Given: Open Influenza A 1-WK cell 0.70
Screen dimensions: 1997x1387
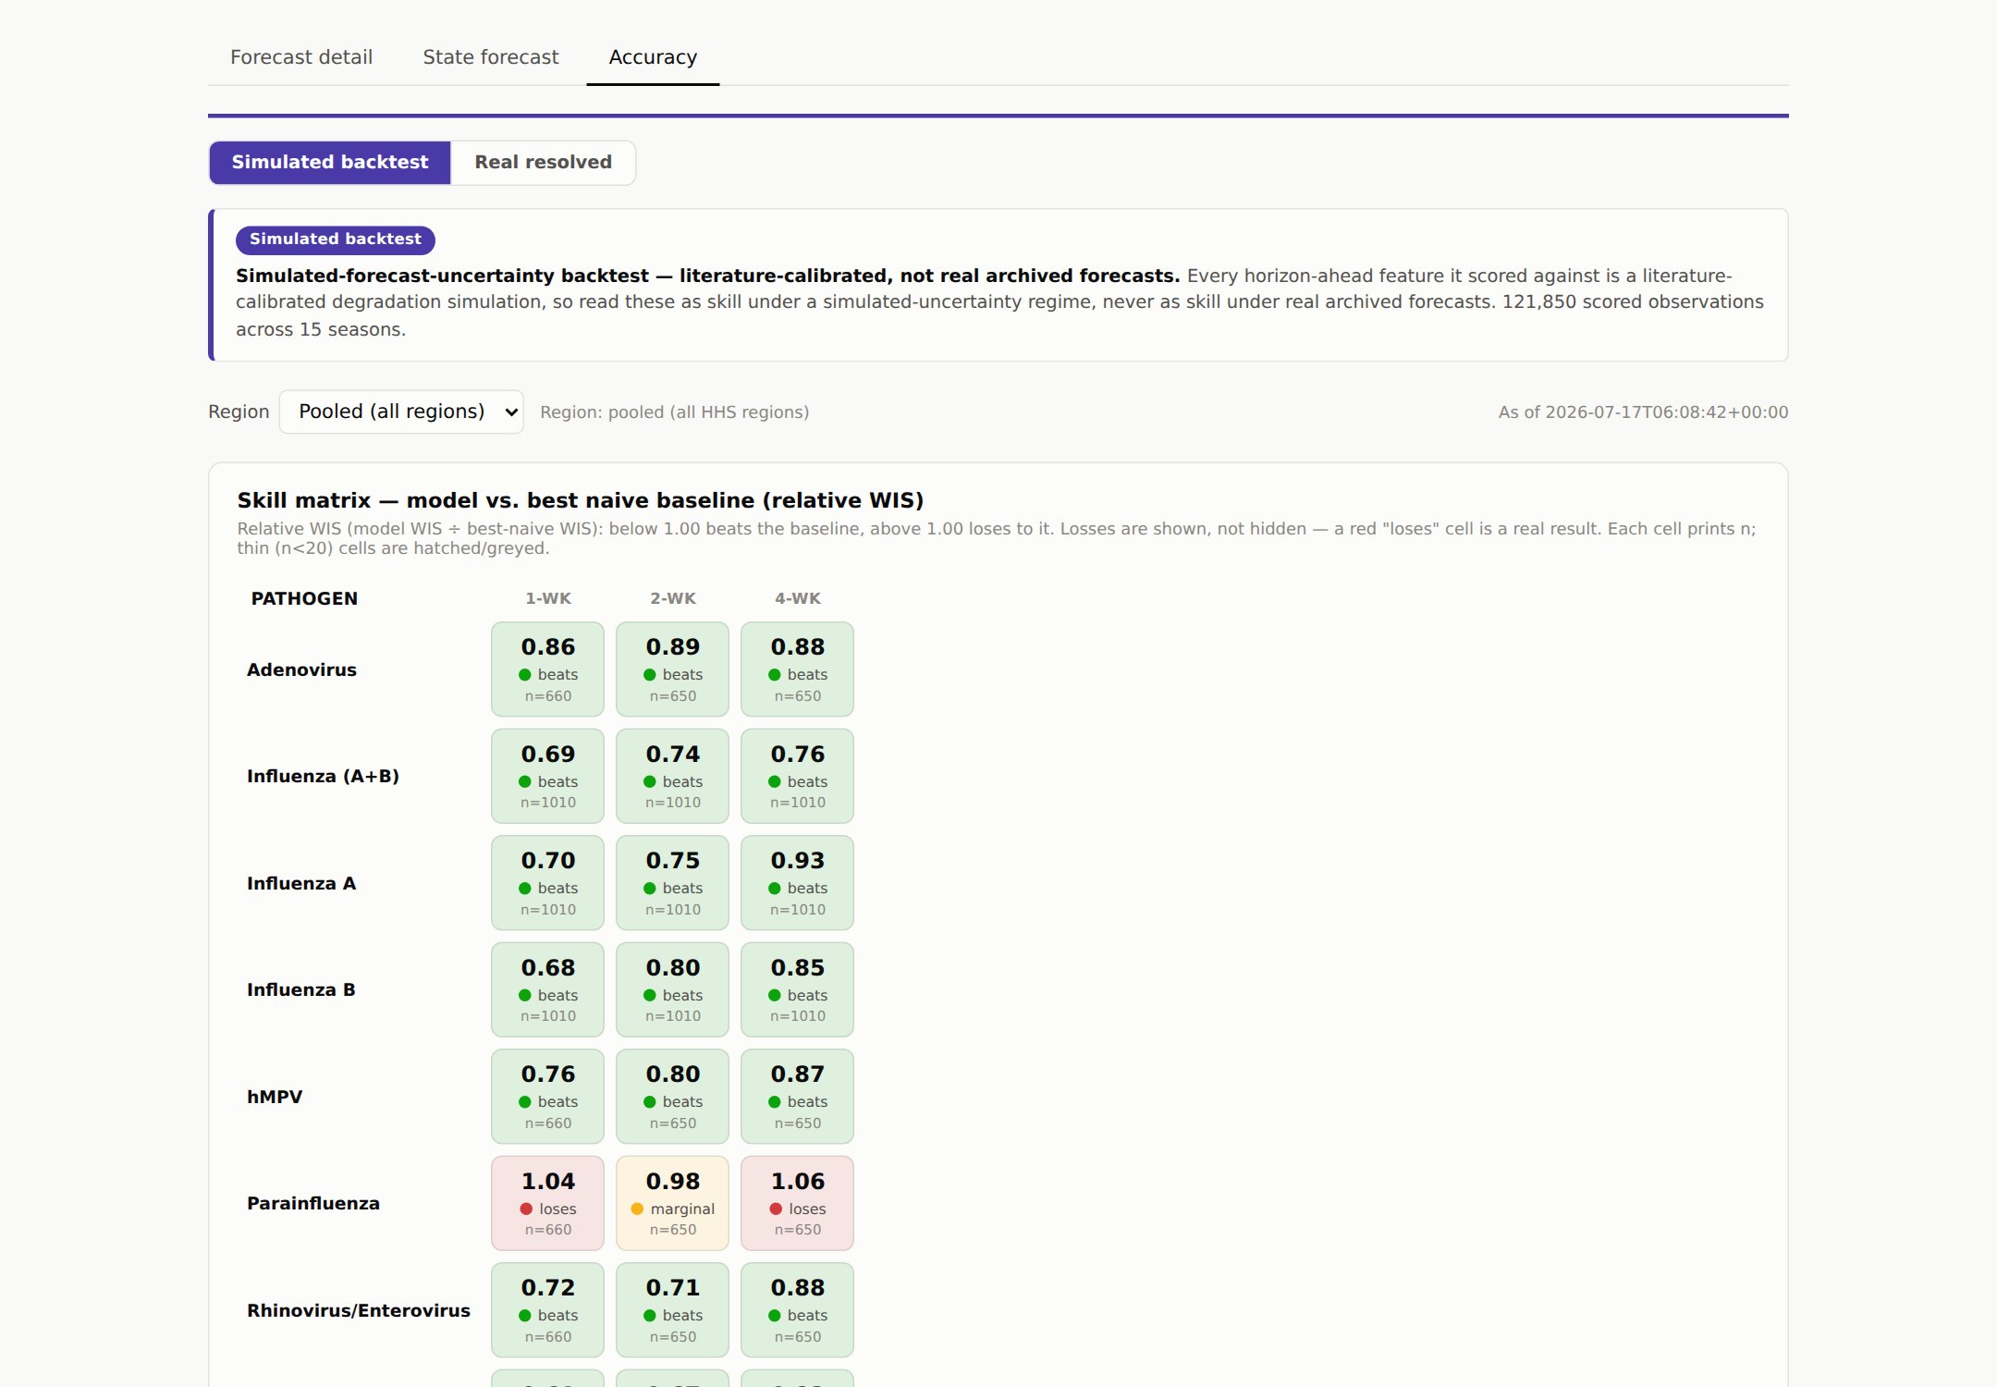Looking at the screenshot, I should click(x=547, y=883).
